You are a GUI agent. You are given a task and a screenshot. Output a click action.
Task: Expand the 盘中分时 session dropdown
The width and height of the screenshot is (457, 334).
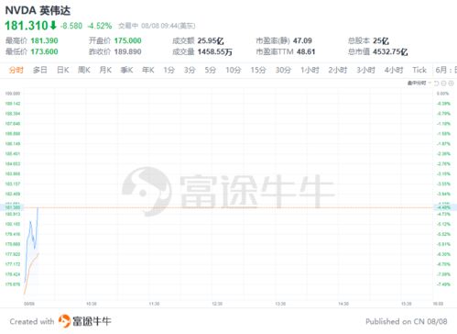[419, 83]
